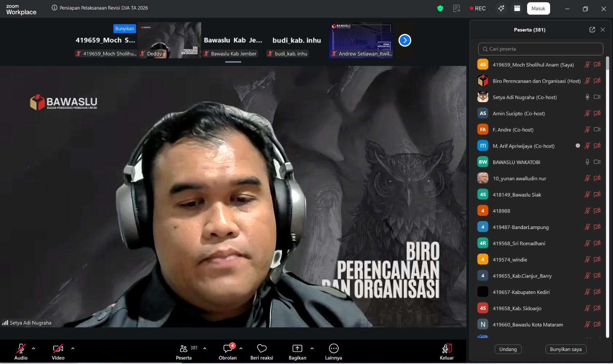Unmute microphone with Audio button
Image resolution: width=613 pixels, height=364 pixels.
21,348
